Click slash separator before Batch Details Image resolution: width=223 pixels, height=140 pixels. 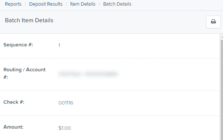click(x=99, y=4)
